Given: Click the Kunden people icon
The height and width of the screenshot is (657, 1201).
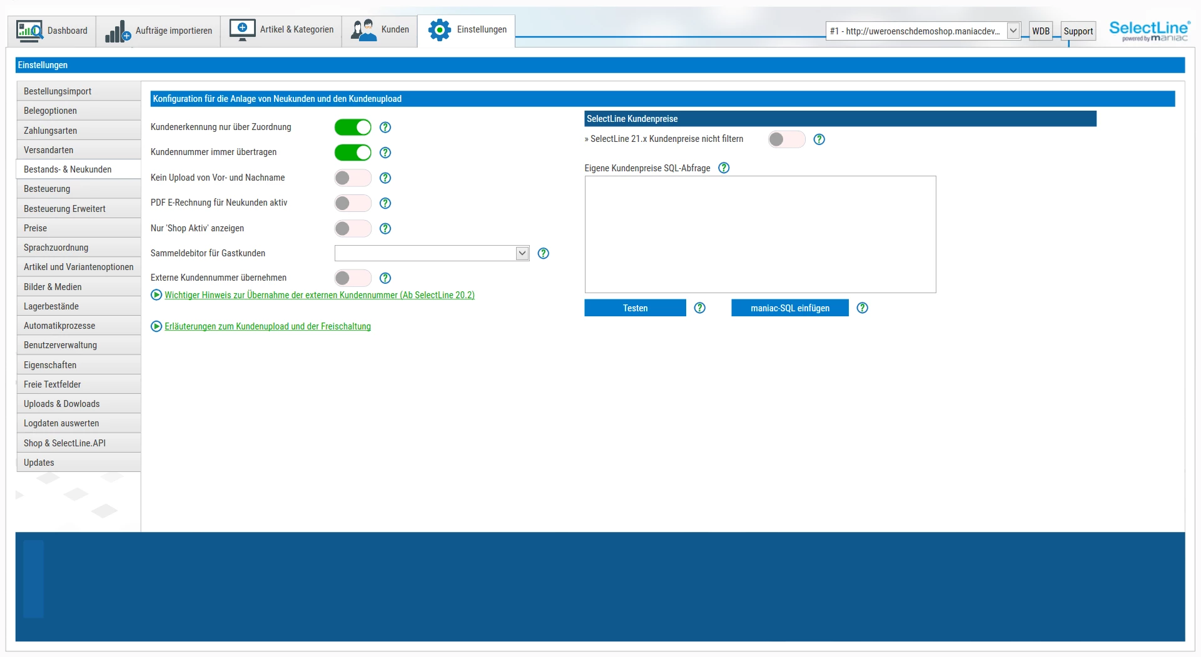Looking at the screenshot, I should coord(363,30).
